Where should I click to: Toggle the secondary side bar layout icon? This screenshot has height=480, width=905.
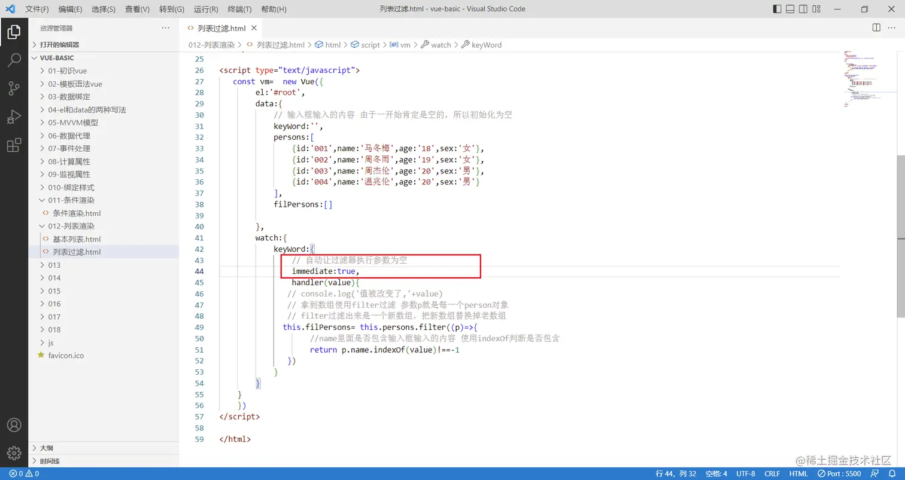coord(803,9)
